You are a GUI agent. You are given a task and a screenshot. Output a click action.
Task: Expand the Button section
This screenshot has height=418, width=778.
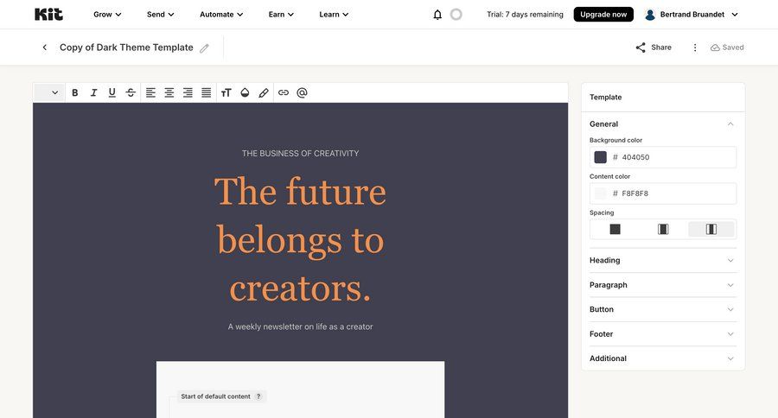click(x=663, y=309)
